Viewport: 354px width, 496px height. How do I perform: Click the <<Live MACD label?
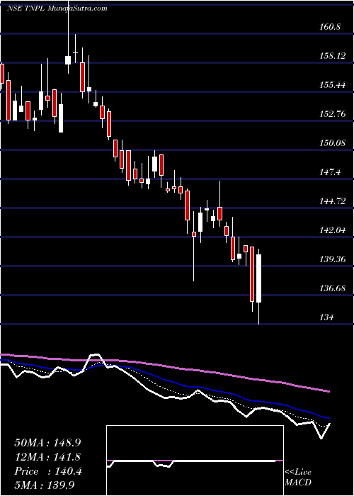(298, 477)
